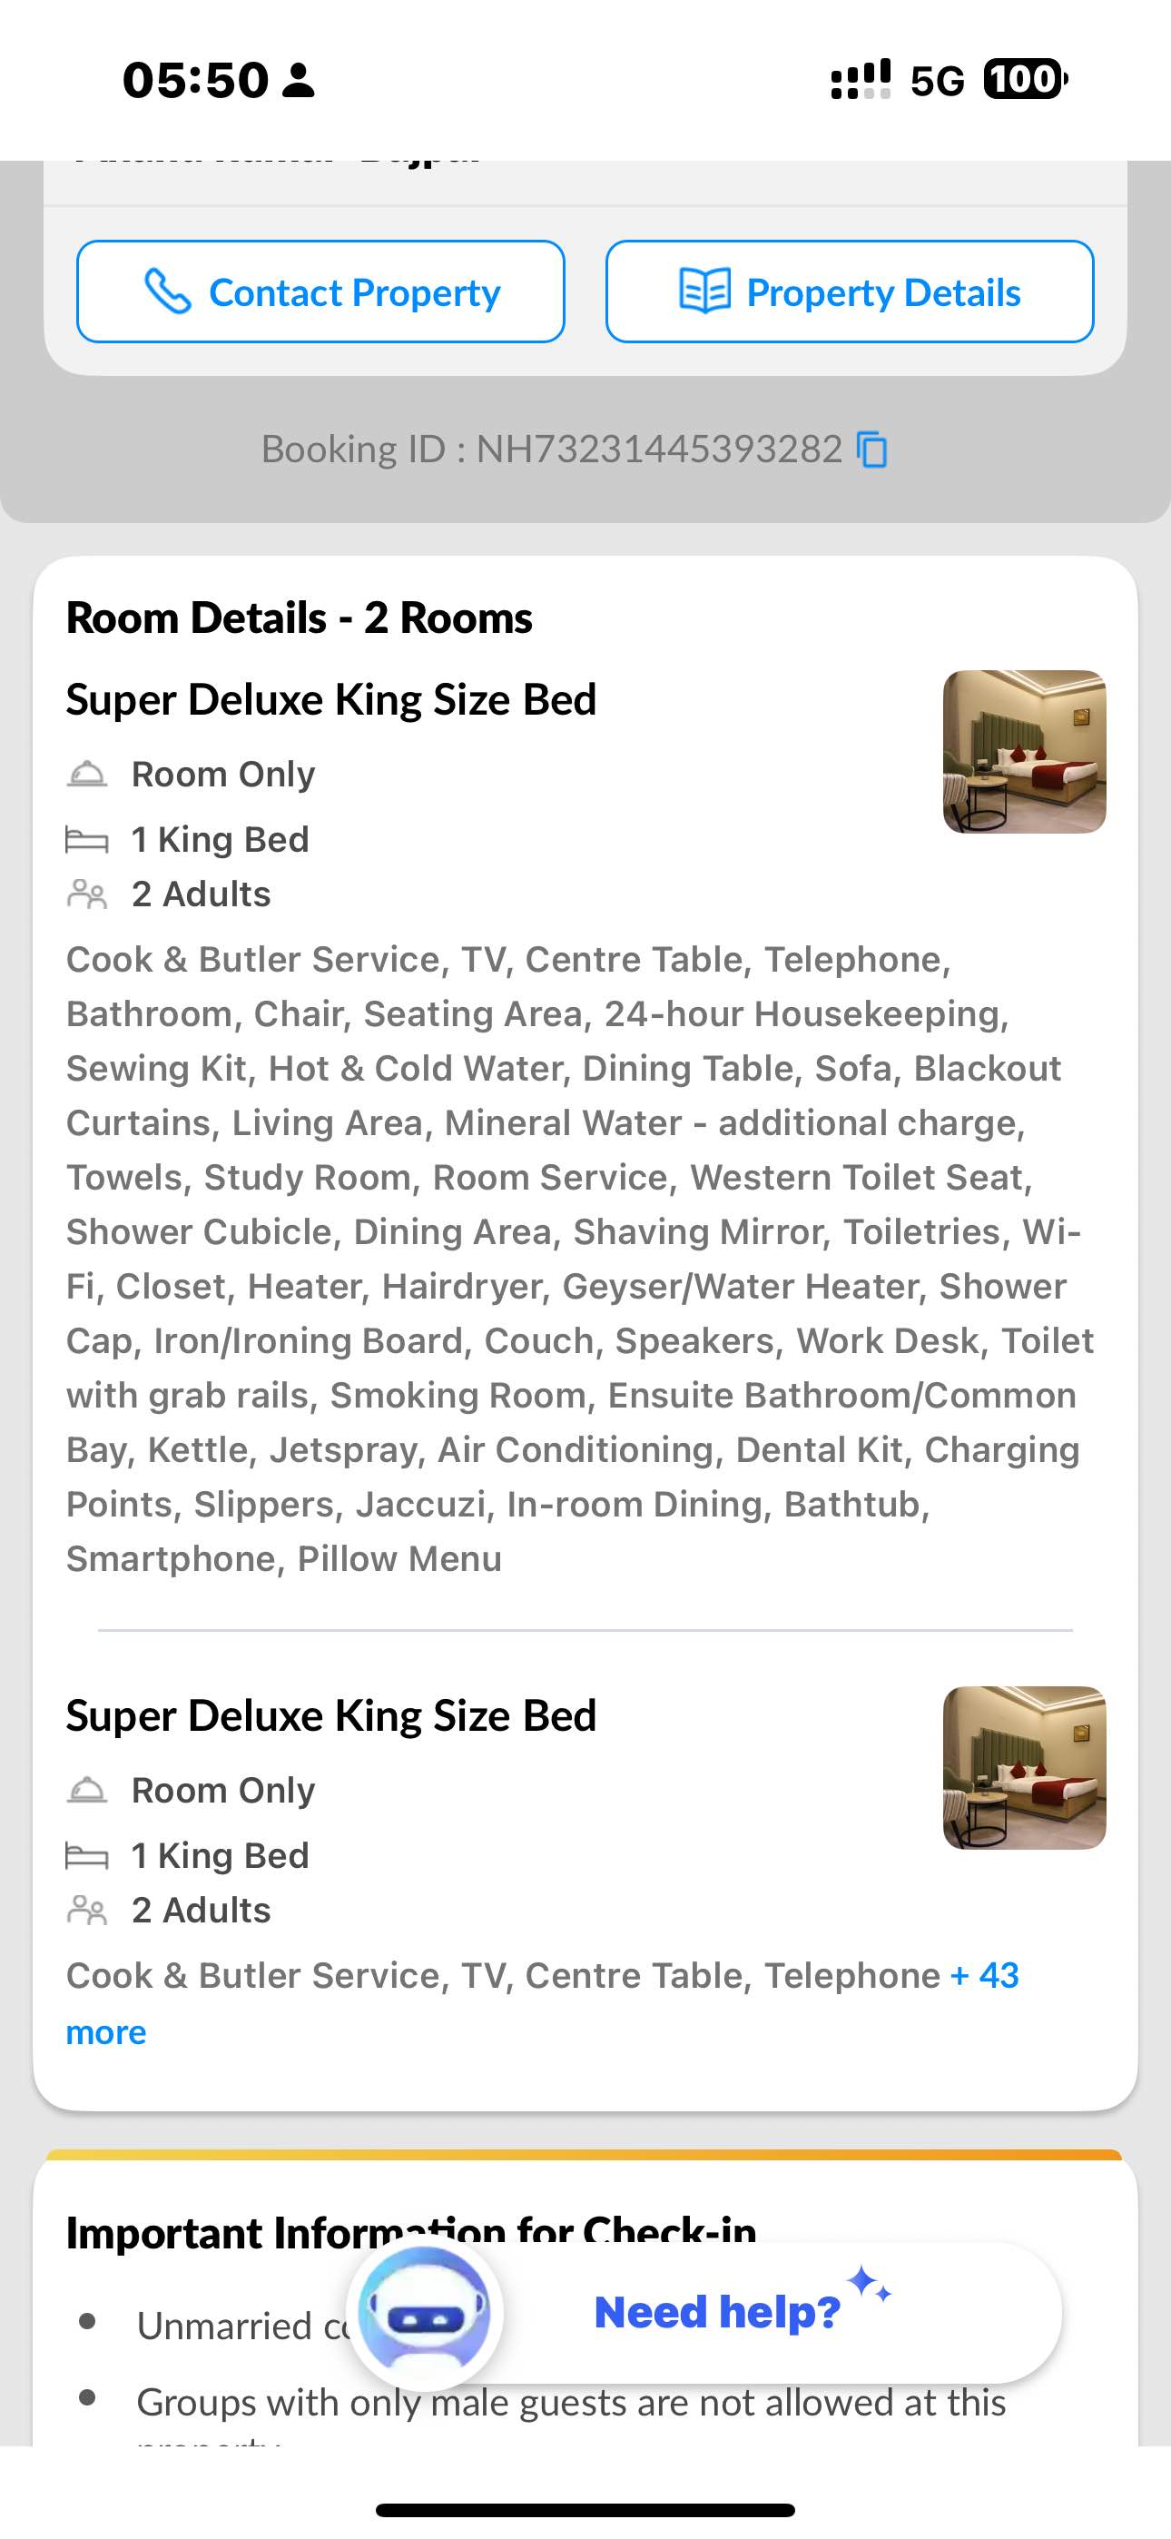Screen dimensions: 1171x2539
Task: Tap the second room's king bed icon
Action: point(87,1856)
